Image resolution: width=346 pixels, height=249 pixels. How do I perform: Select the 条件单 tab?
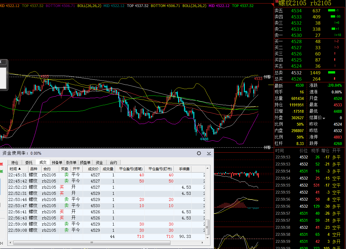[x=71, y=163]
